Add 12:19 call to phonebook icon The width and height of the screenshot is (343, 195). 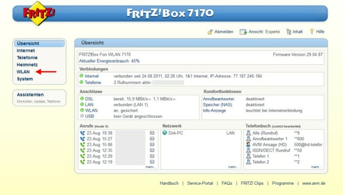pos(152,162)
